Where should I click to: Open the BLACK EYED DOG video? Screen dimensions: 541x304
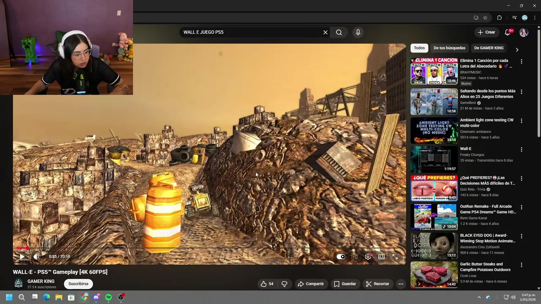coord(434,246)
